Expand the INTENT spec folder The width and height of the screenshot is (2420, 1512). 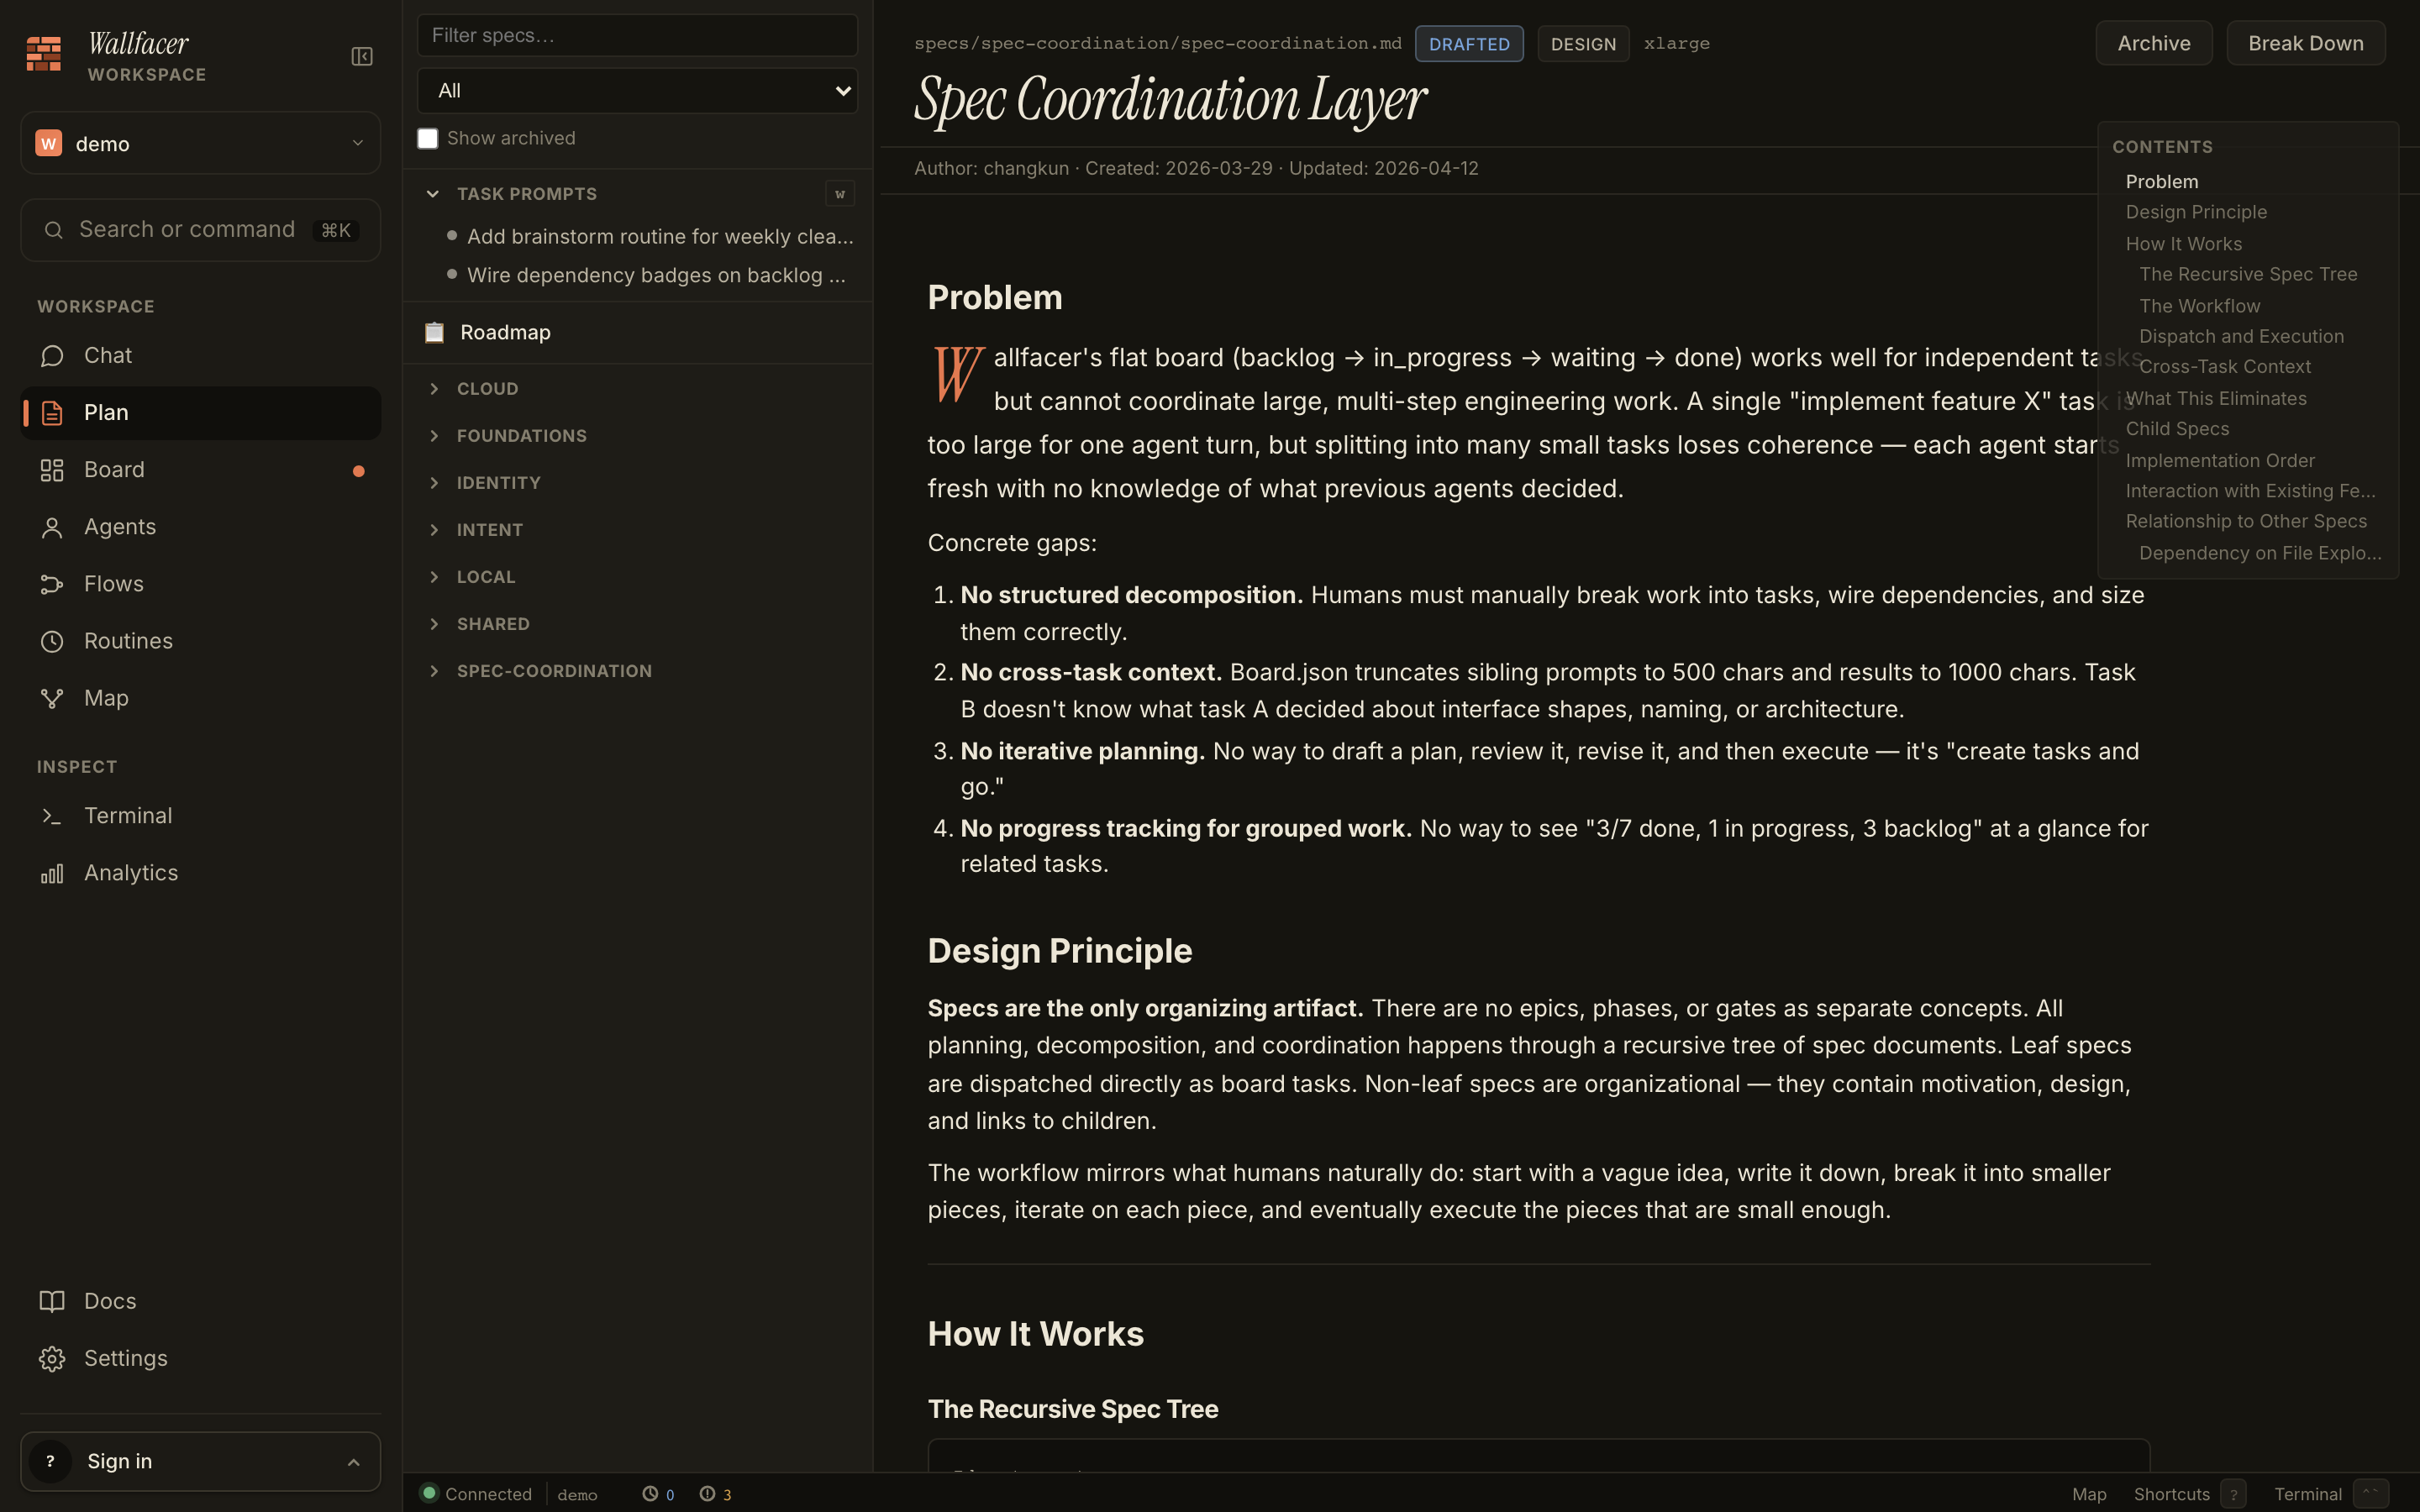[434, 530]
